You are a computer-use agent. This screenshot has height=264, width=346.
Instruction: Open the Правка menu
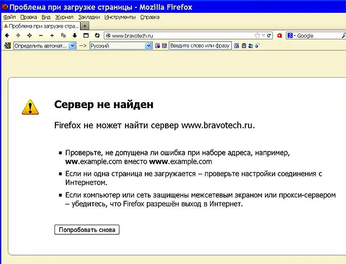(x=29, y=17)
